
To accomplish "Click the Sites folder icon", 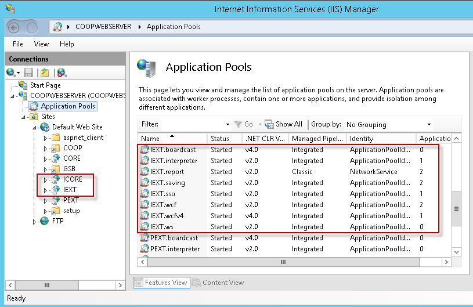I will tap(34, 117).
